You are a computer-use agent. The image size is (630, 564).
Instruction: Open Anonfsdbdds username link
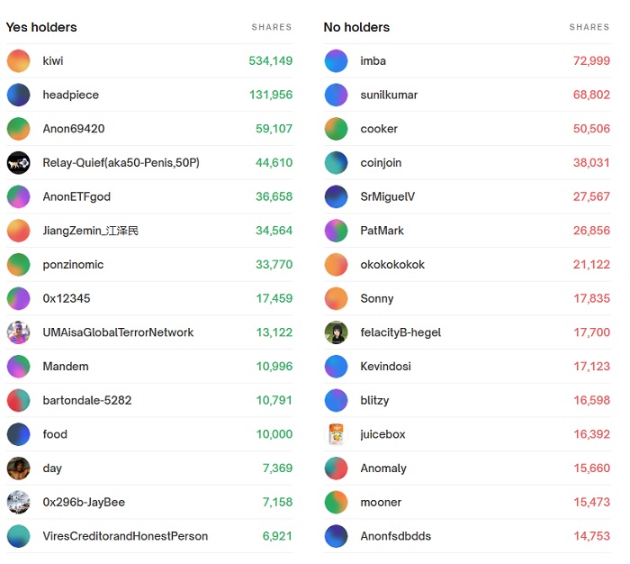pyautogui.click(x=396, y=536)
